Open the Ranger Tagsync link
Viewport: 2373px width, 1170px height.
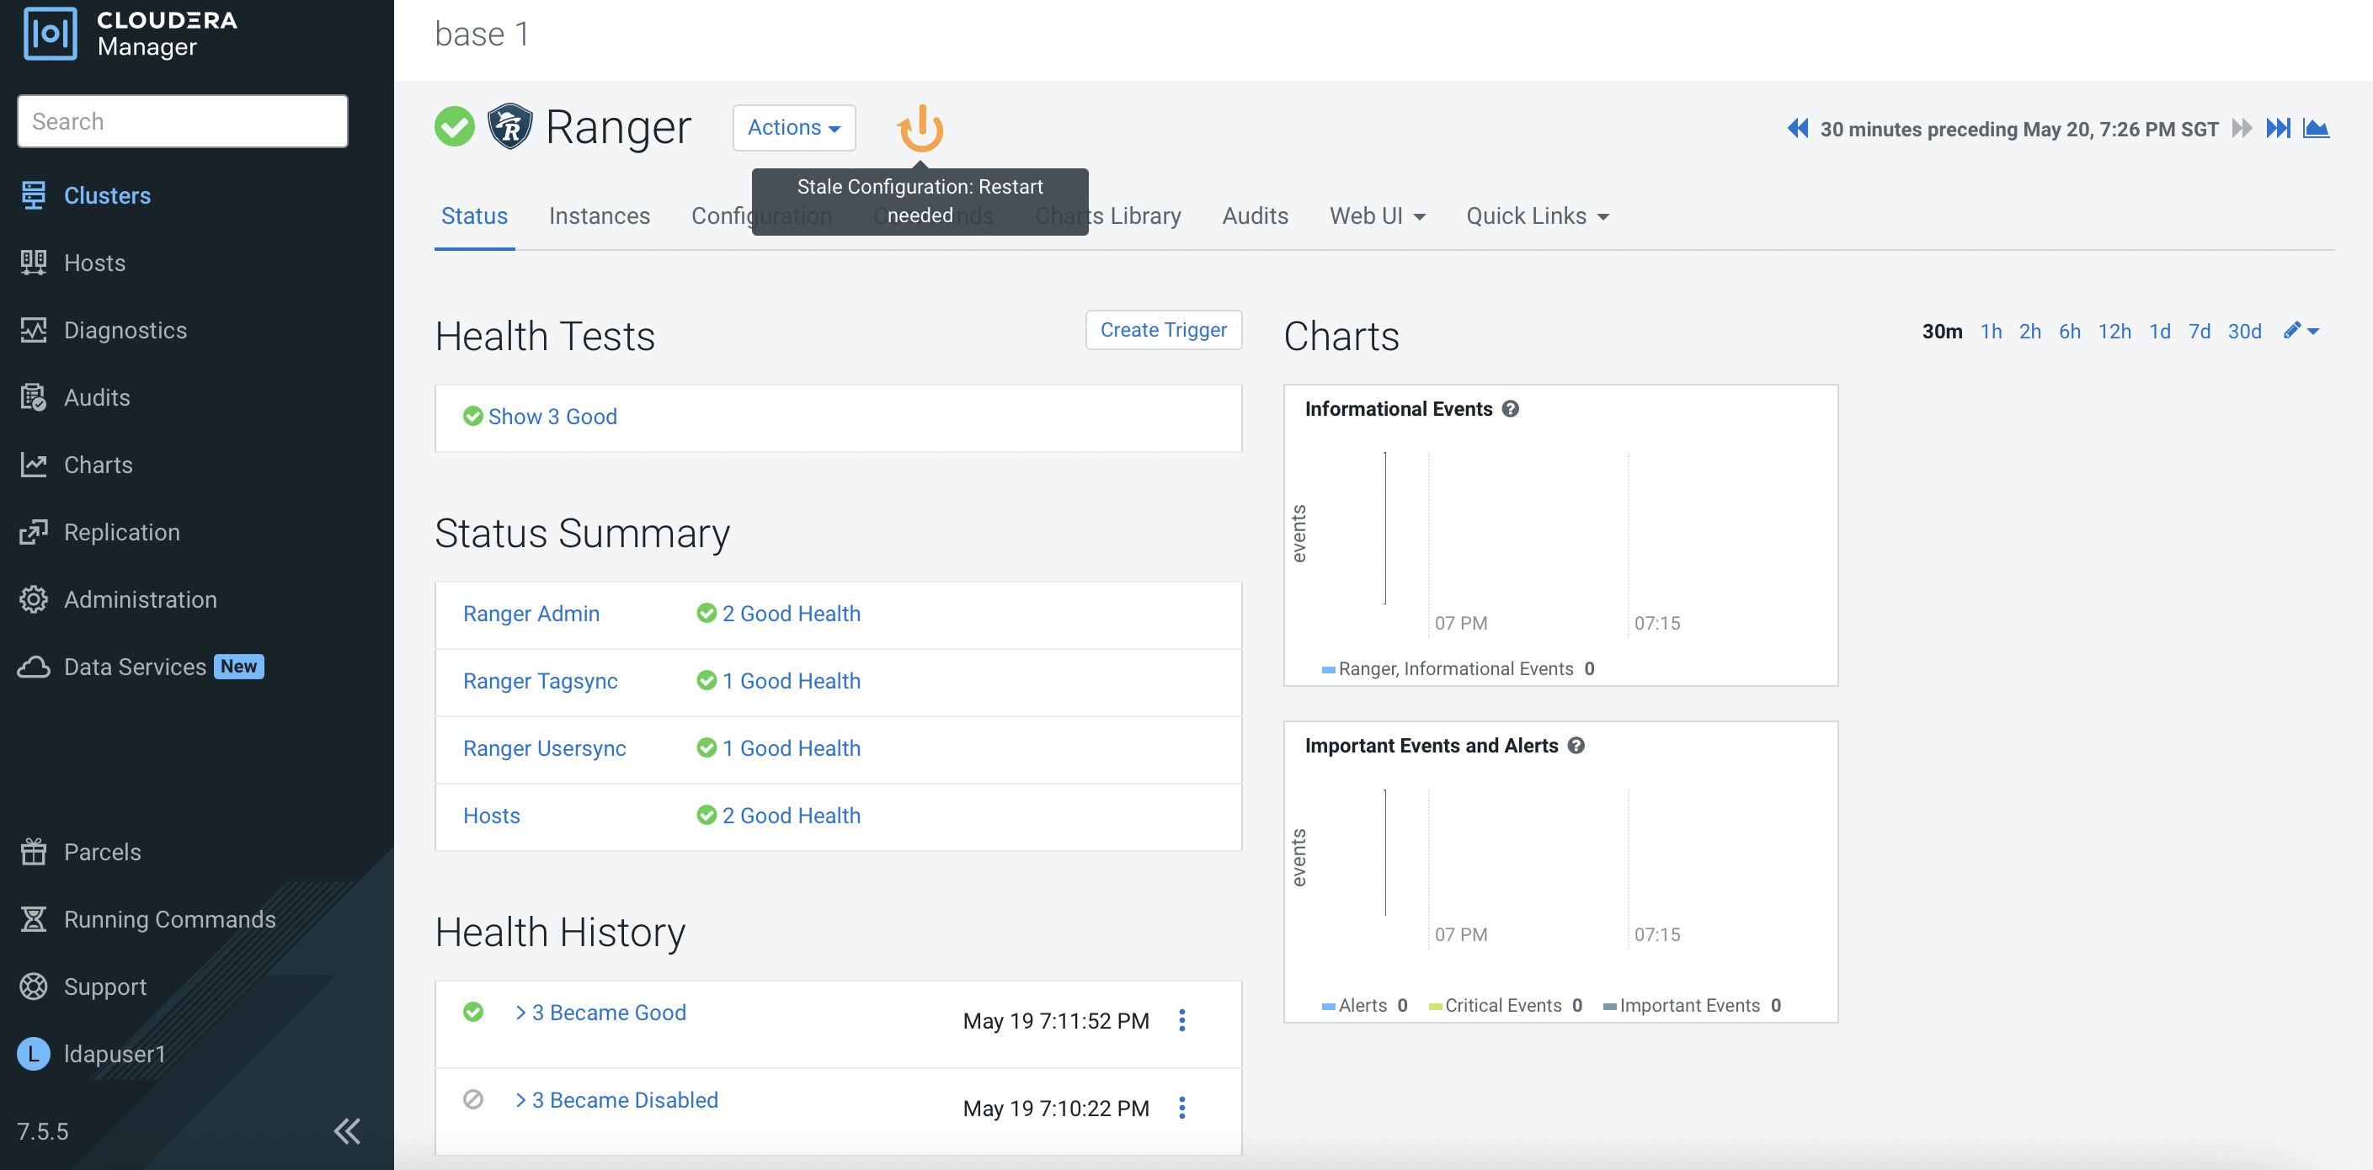[x=540, y=681]
